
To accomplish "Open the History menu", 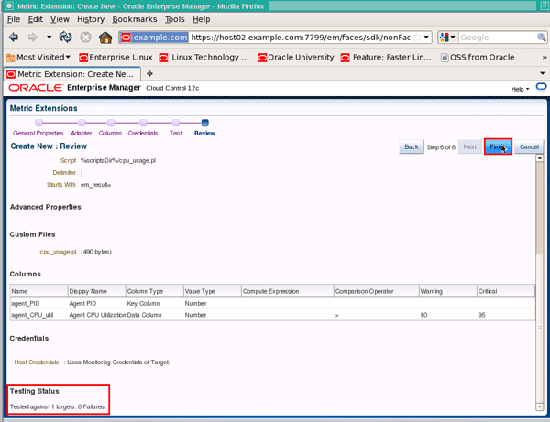I will point(91,19).
